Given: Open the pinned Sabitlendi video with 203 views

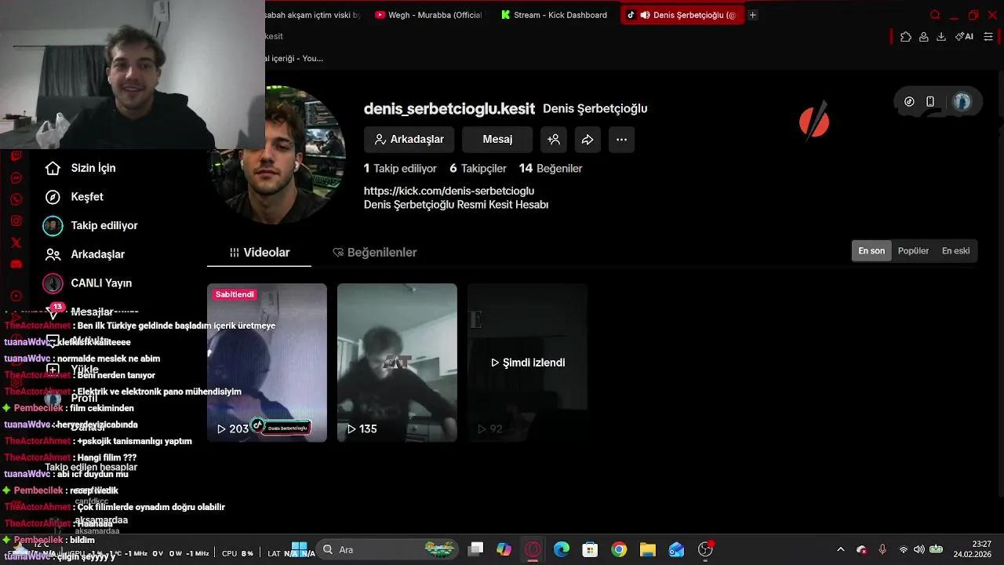Looking at the screenshot, I should pos(267,363).
